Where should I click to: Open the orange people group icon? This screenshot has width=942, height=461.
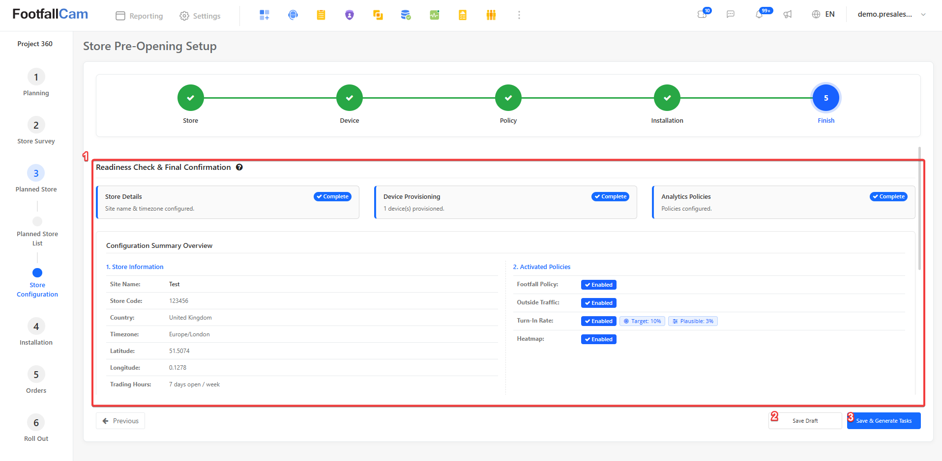coord(491,15)
